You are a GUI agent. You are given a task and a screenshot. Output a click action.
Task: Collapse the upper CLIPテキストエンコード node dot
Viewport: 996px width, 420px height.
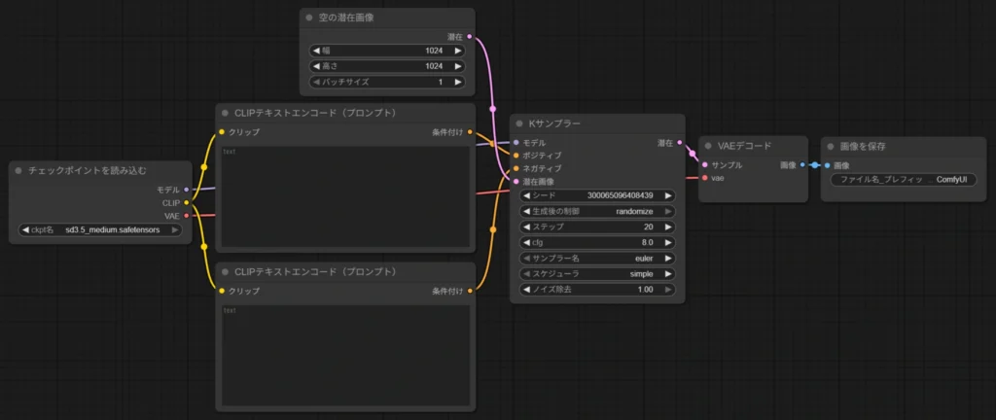[225, 113]
